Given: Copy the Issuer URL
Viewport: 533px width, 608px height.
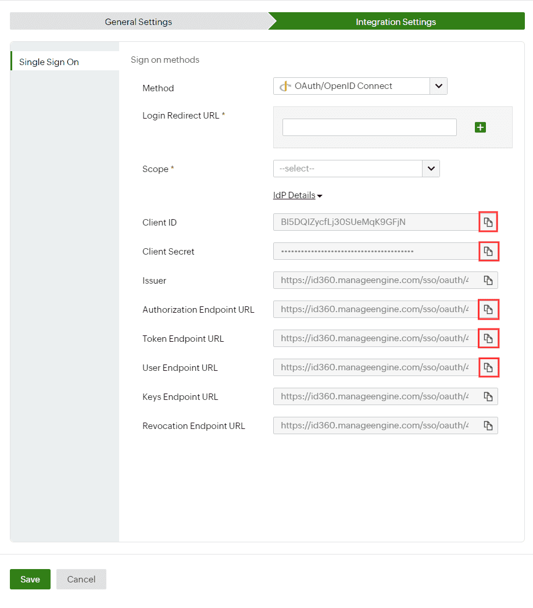Looking at the screenshot, I should click(488, 280).
